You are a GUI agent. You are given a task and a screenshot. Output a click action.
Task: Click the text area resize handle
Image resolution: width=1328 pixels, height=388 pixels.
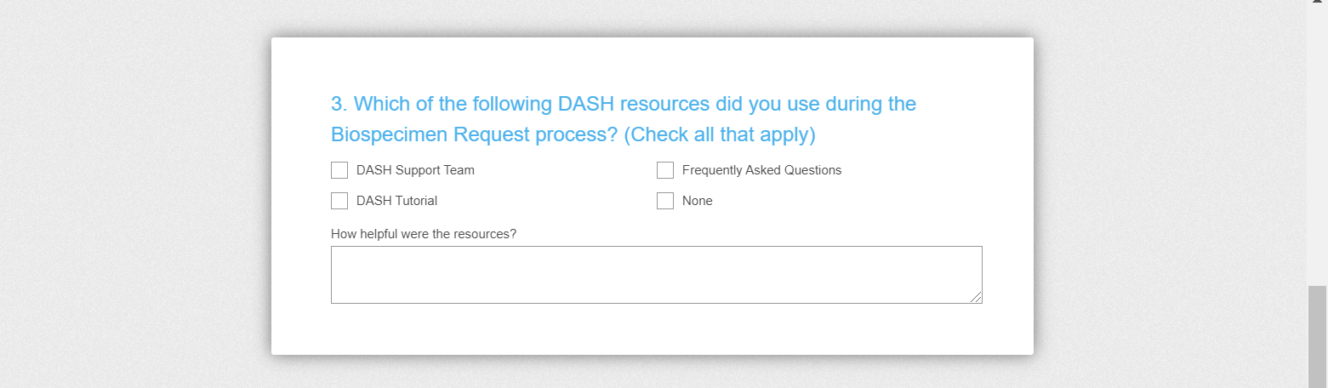point(977,298)
